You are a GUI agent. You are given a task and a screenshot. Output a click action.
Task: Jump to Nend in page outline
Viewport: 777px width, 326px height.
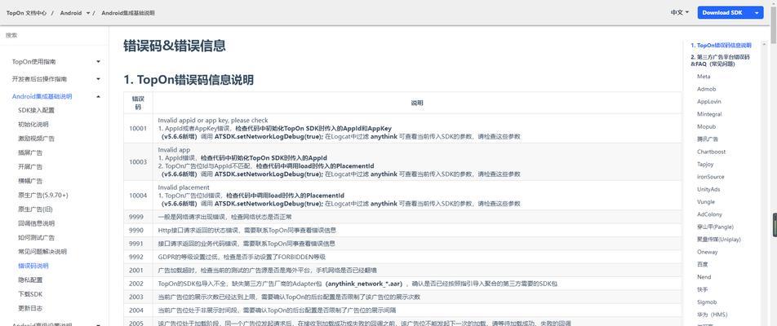coord(704,277)
